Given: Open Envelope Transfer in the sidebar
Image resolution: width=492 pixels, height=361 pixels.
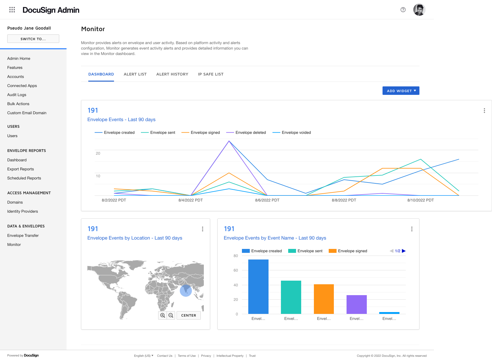Looking at the screenshot, I should point(23,236).
